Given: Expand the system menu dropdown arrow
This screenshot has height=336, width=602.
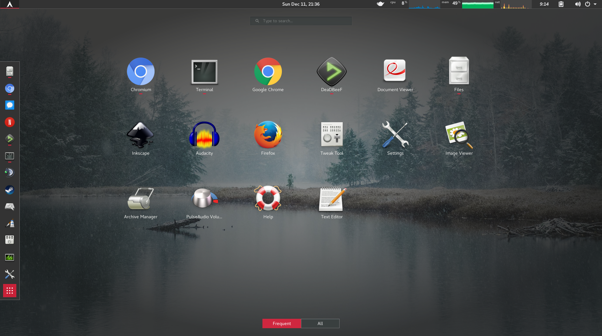Looking at the screenshot, I should point(595,4).
